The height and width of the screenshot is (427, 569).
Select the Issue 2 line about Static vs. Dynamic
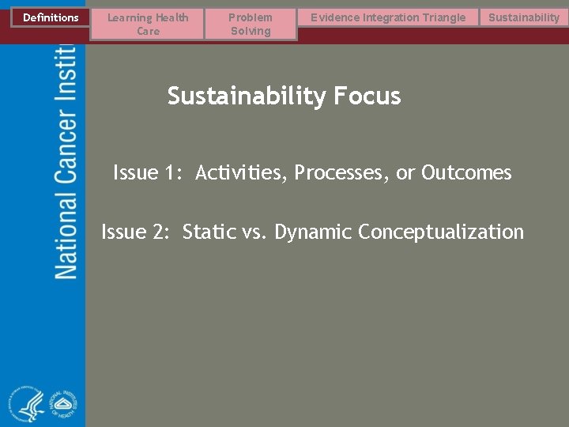[x=312, y=232]
